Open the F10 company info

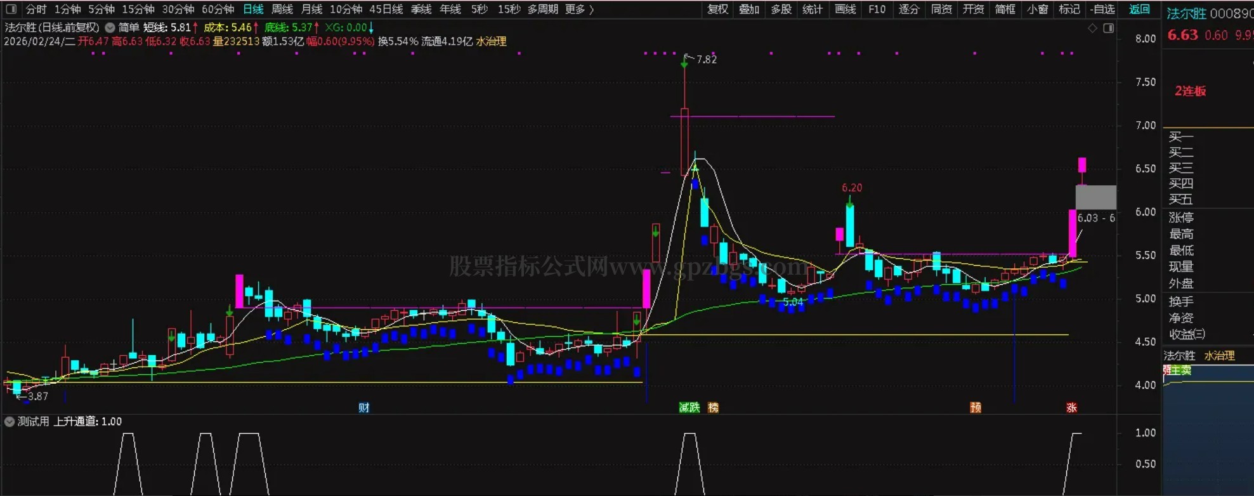click(x=877, y=10)
